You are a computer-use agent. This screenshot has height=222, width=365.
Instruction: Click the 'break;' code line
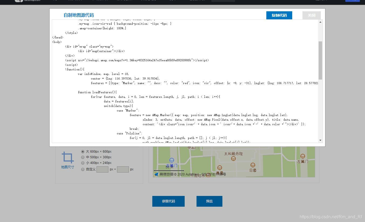[x=134, y=129]
